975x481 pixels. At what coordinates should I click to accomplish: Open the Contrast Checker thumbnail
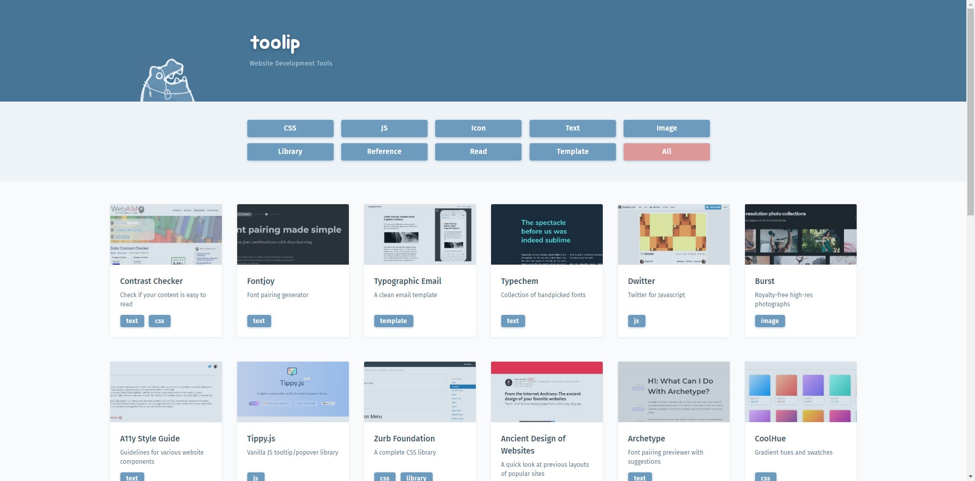click(x=166, y=234)
